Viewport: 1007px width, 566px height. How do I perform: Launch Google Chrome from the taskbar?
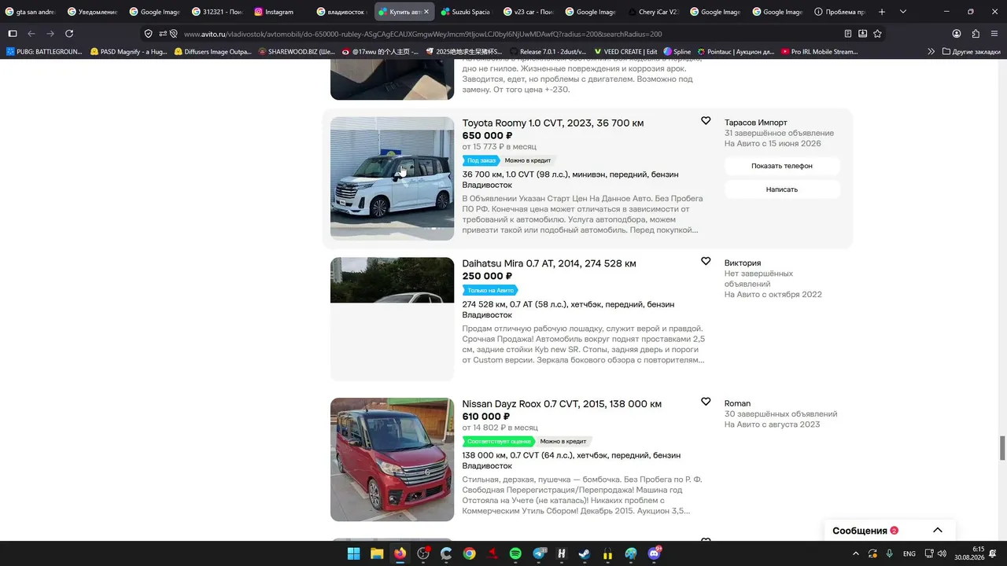coord(469,553)
